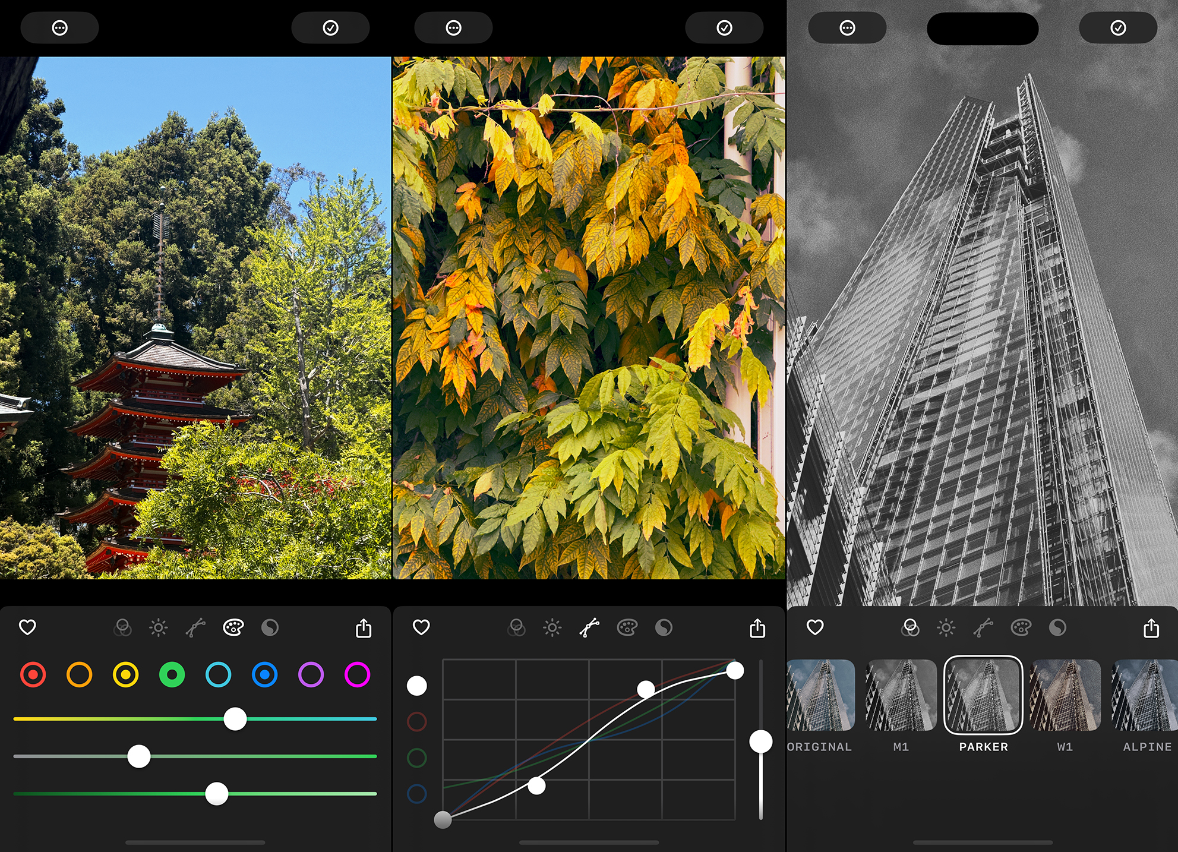Open color palette tab in leaves screen
Viewport: 1178px width, 852px height.
[x=627, y=627]
